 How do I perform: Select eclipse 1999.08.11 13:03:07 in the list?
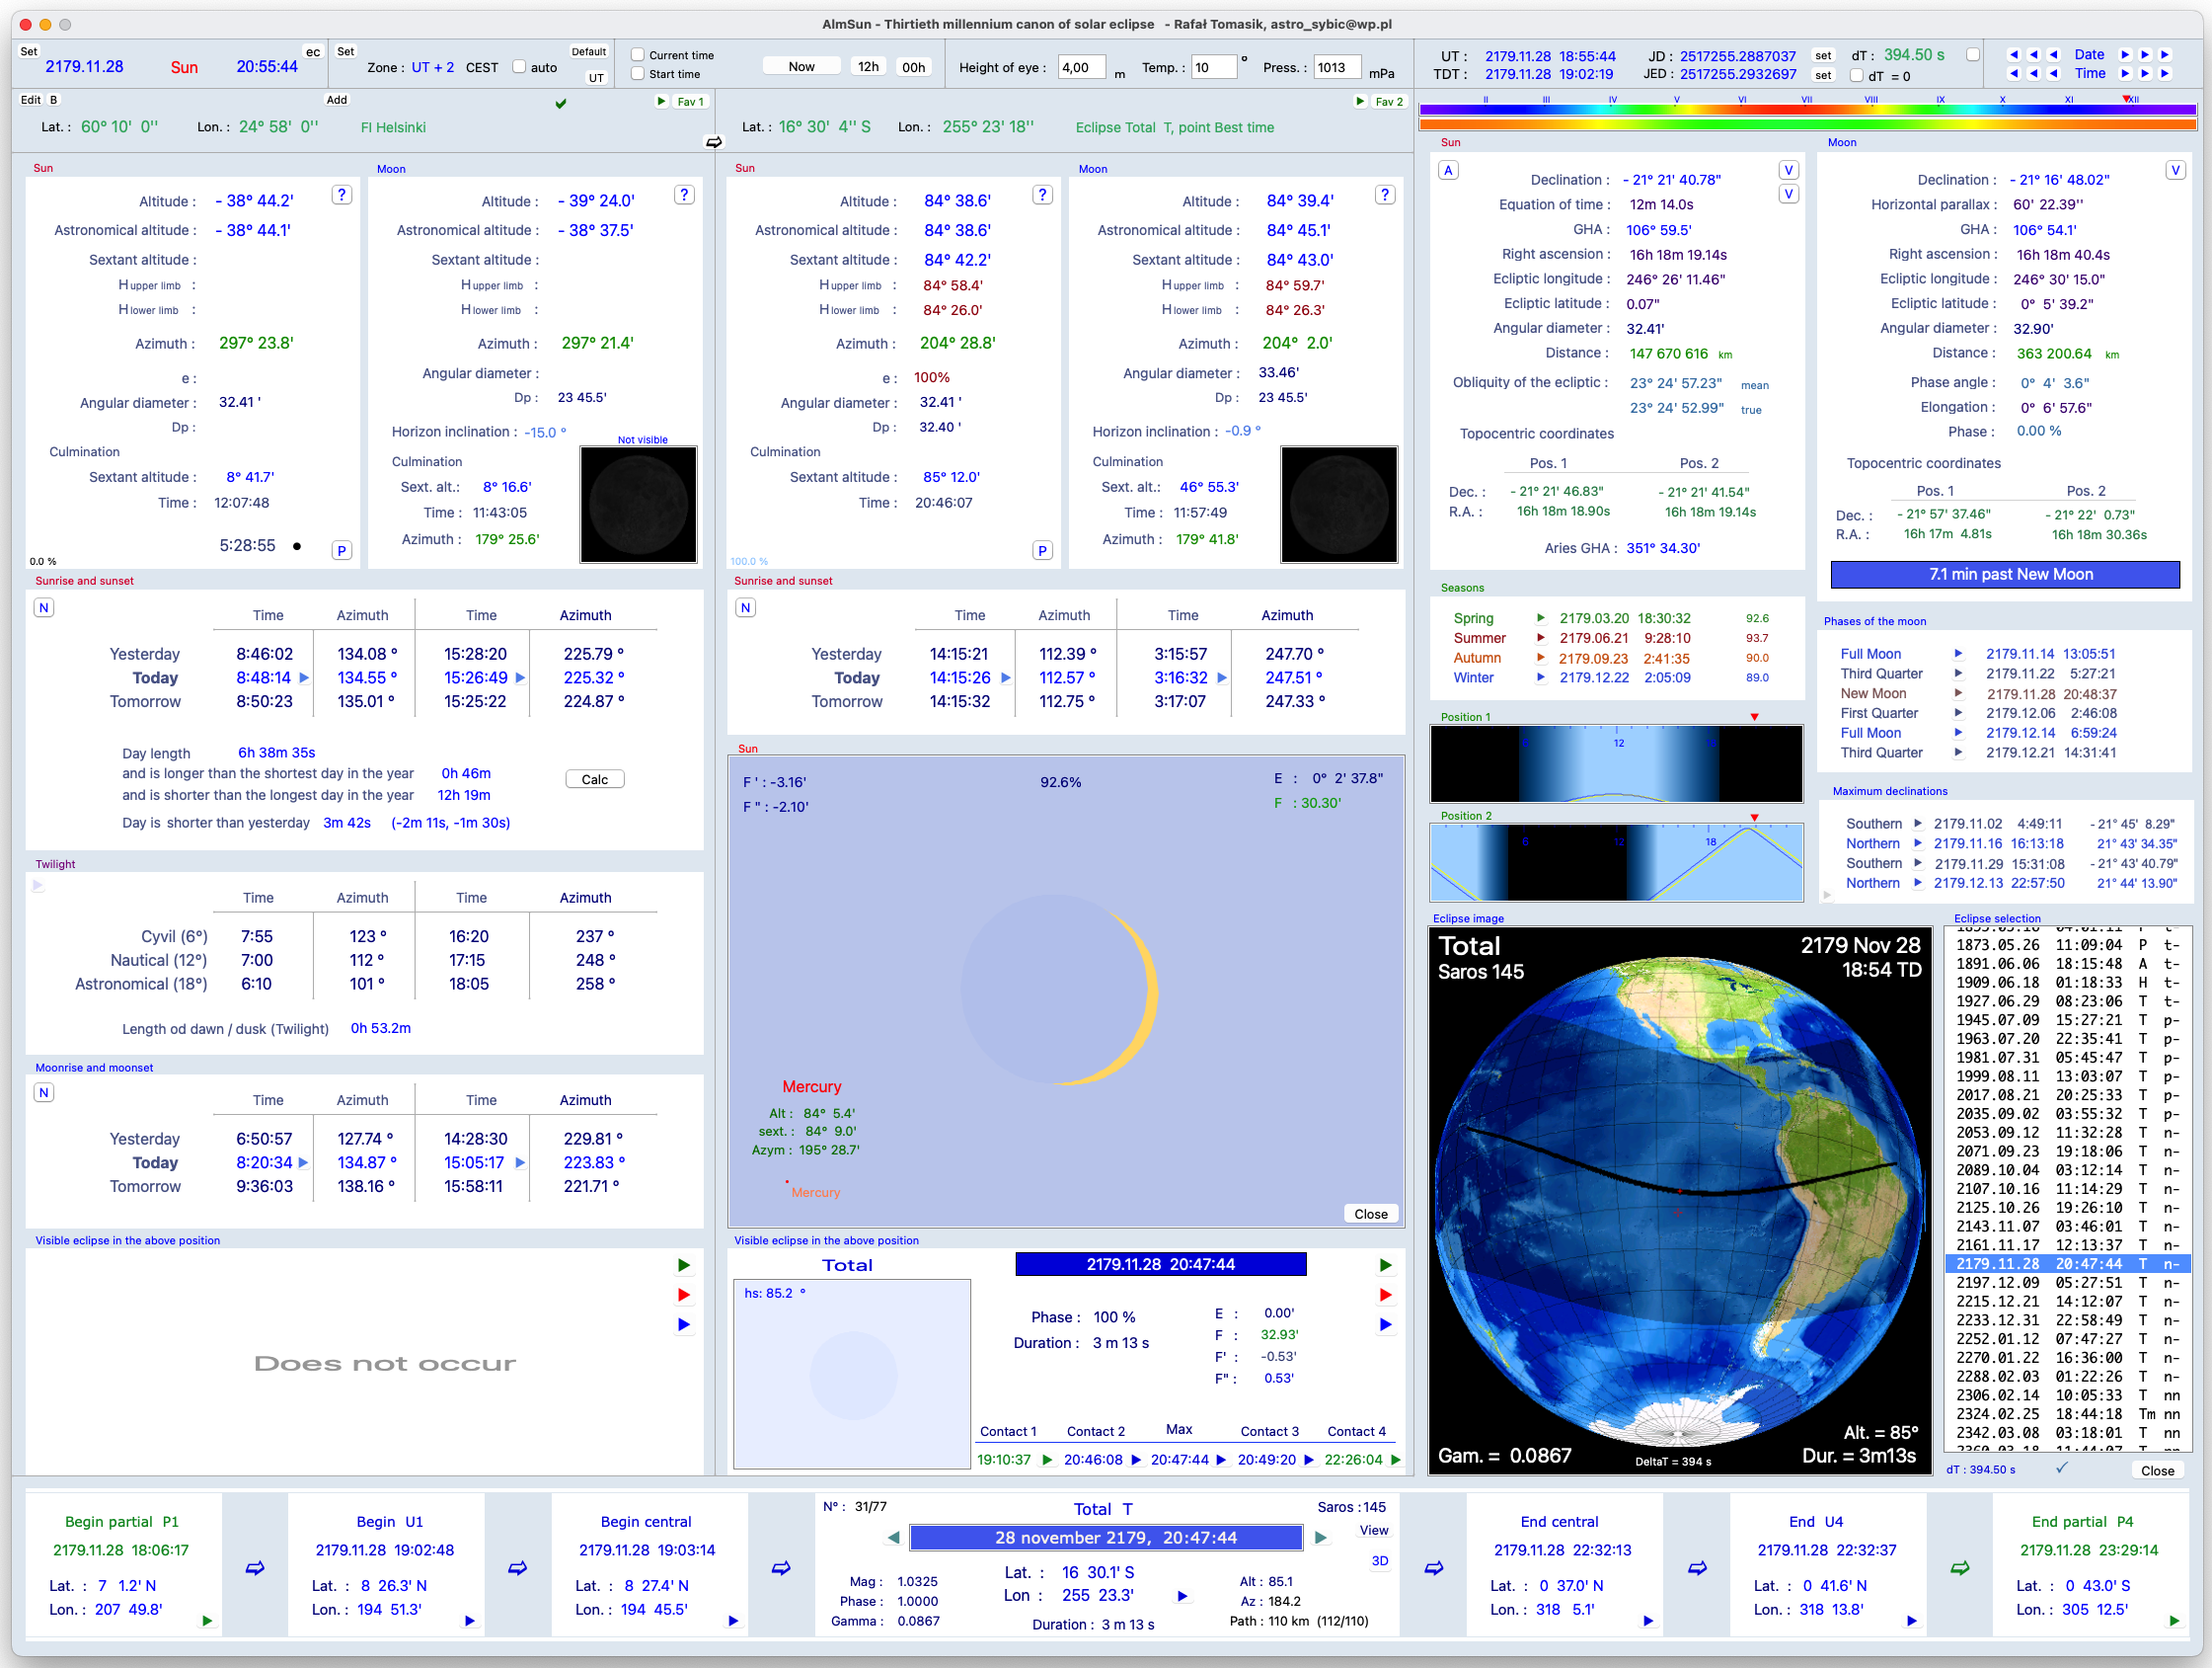pos(2067,1076)
